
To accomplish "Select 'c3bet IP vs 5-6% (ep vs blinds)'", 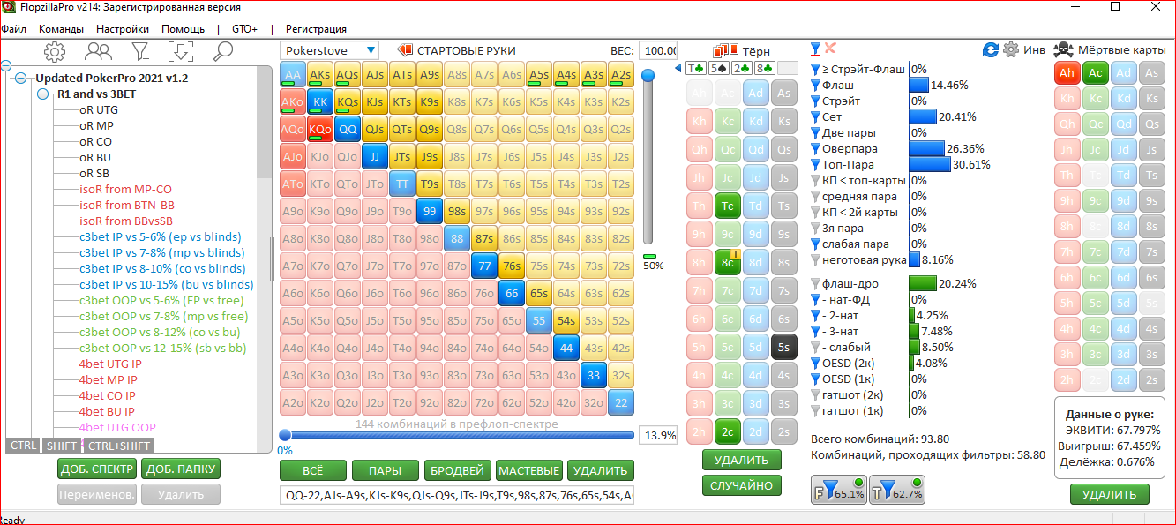I will 162,237.
